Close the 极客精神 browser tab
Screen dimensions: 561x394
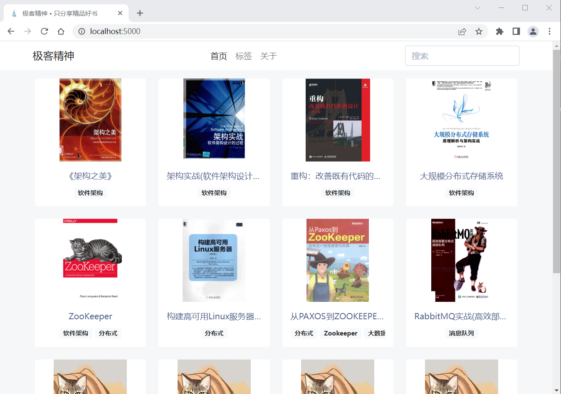click(x=120, y=13)
